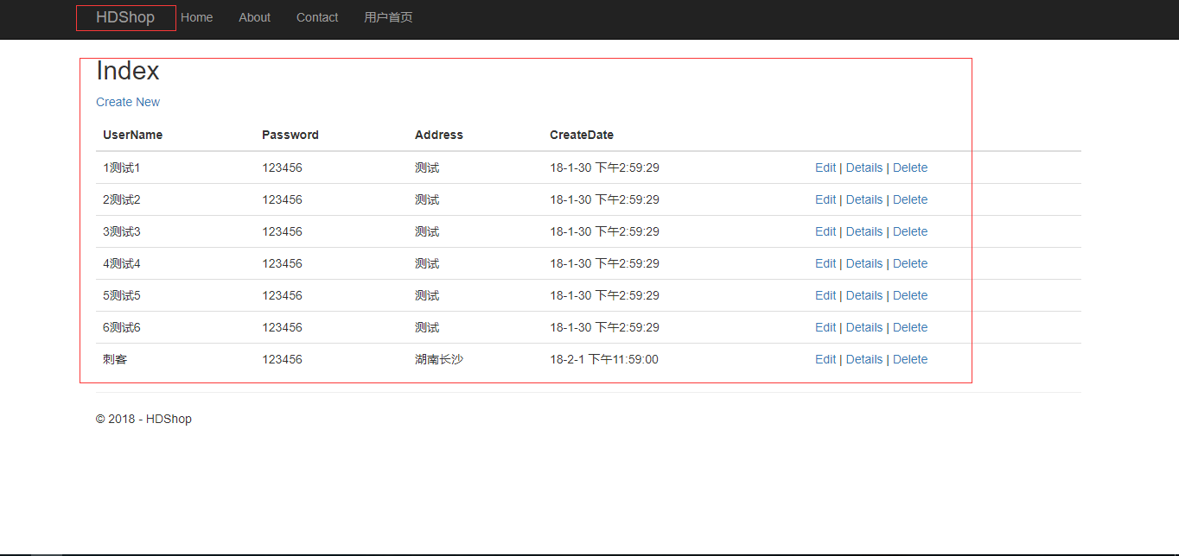Click the username cell 3测试3
The width and height of the screenshot is (1179, 556).
122,231
